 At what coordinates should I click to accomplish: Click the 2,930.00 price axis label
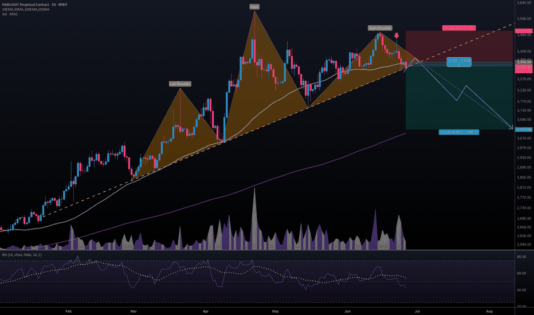click(x=524, y=157)
